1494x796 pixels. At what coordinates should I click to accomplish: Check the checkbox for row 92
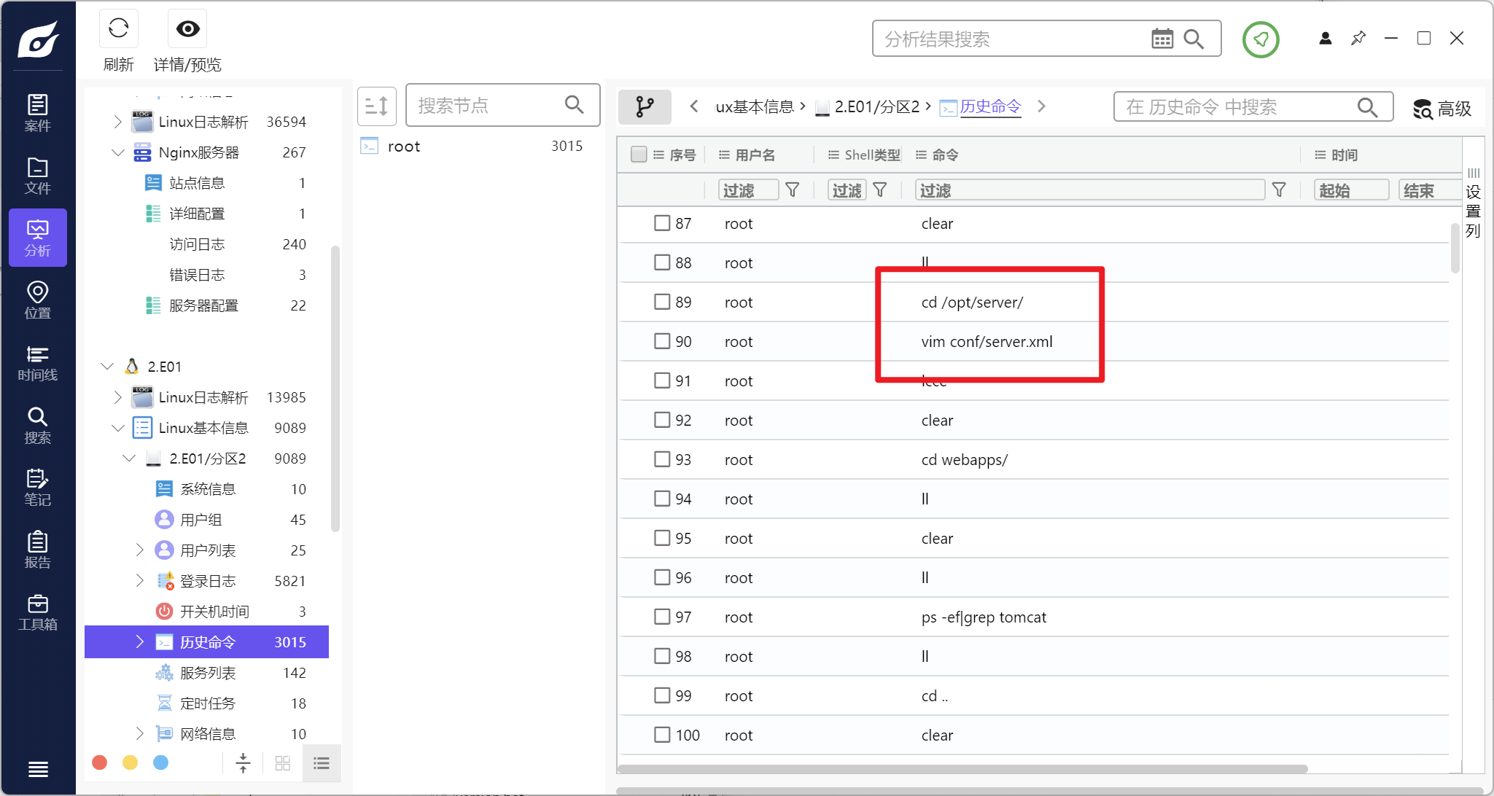[x=662, y=420]
